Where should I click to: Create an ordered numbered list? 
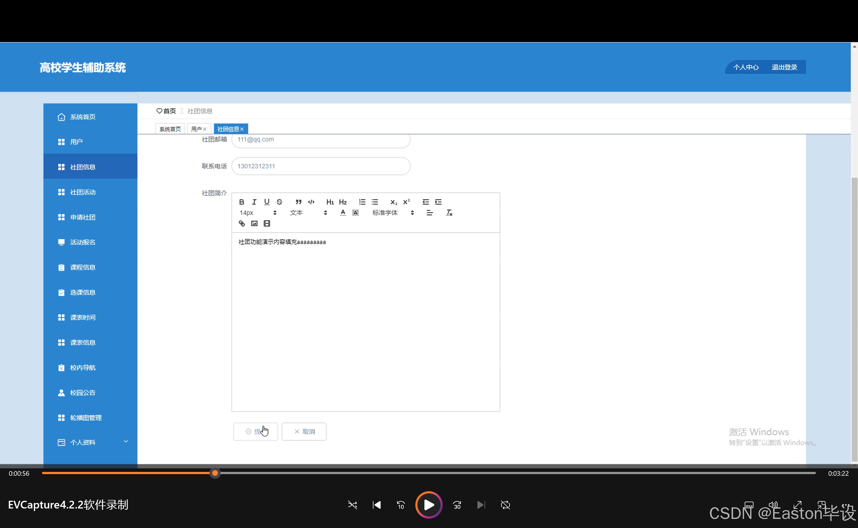(x=362, y=202)
